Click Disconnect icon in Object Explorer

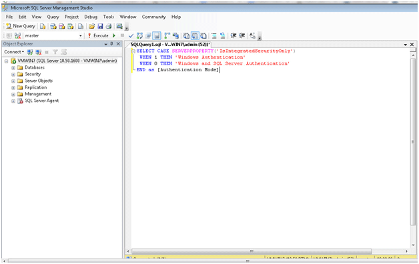coord(39,52)
